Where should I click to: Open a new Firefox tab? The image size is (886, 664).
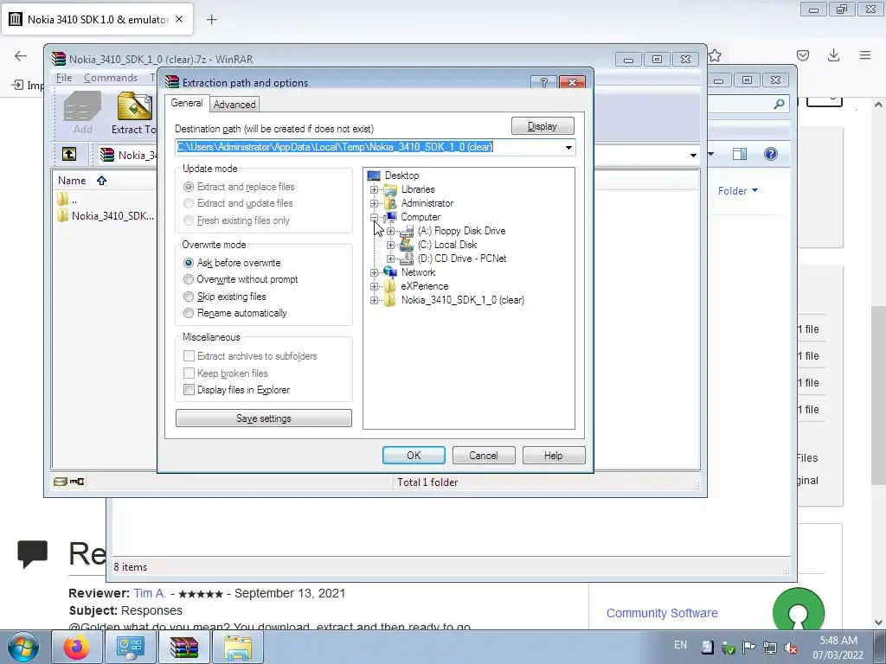click(x=211, y=20)
